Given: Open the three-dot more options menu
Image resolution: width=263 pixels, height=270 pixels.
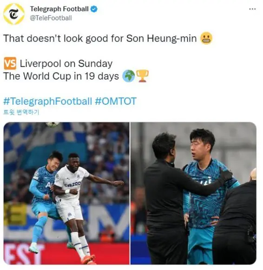Looking at the screenshot, I should (252, 9).
